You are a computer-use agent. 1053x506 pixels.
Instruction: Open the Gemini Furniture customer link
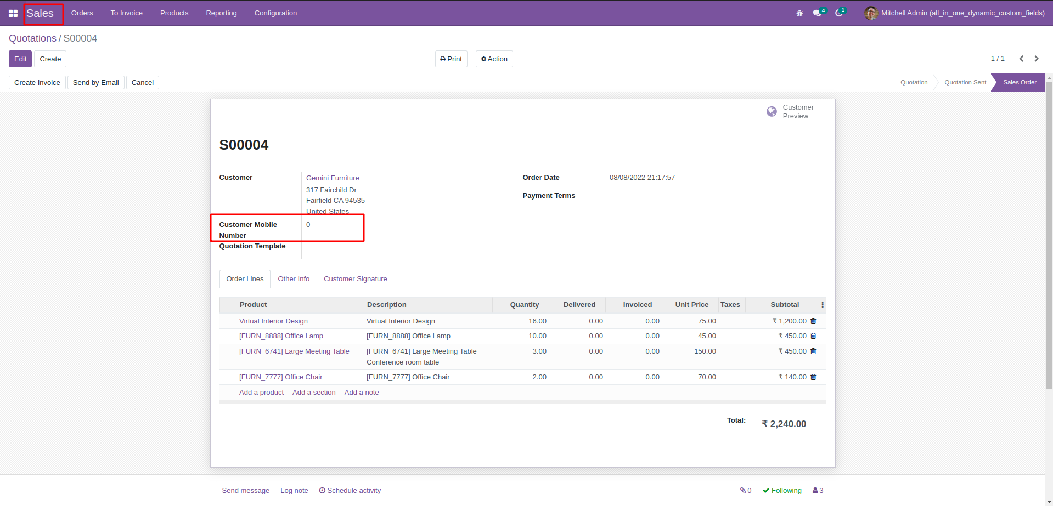(333, 178)
